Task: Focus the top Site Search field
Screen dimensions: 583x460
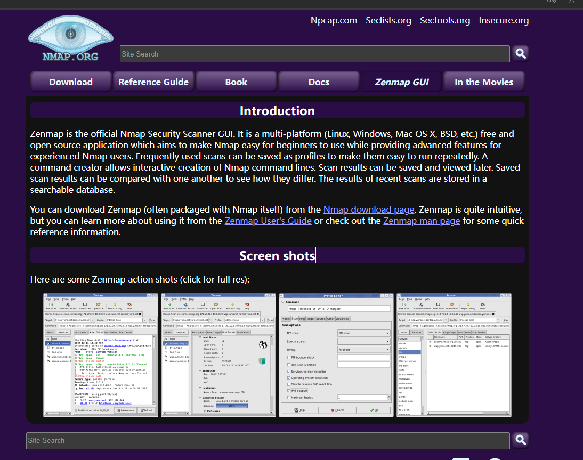Action: [314, 54]
